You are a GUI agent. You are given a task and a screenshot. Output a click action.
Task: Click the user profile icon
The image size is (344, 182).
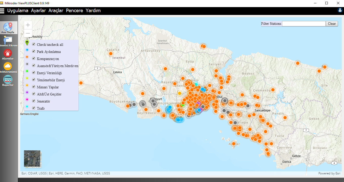[340, 10]
